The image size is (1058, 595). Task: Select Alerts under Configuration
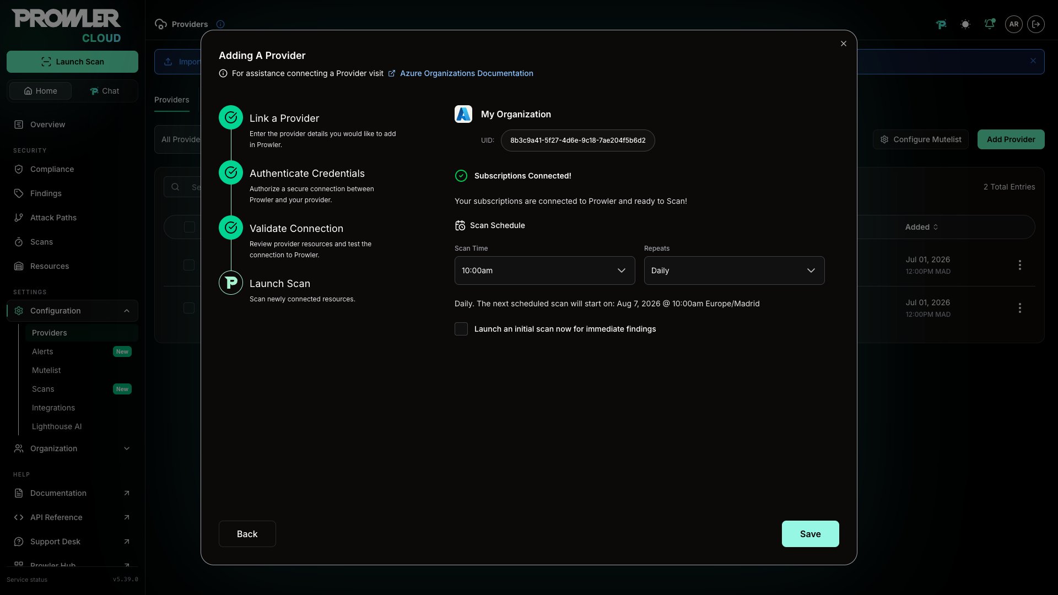[82, 351]
